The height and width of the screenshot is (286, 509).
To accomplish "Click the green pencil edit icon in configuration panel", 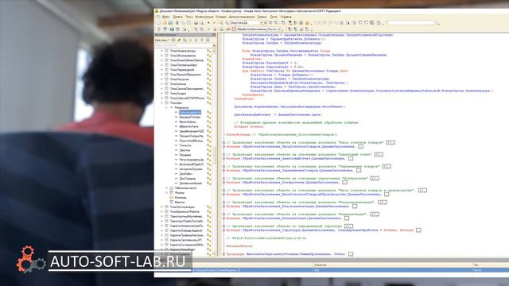I will click(x=179, y=40).
